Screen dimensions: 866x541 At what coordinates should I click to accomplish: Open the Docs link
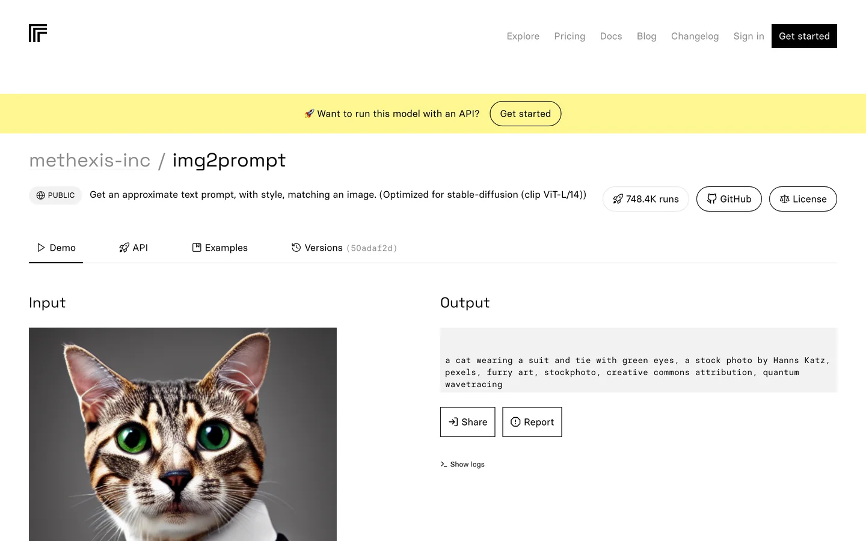click(611, 36)
